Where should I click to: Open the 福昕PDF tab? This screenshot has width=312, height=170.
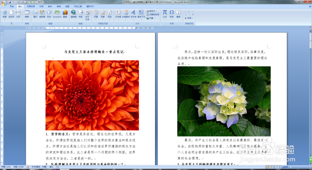(x=90, y=6)
